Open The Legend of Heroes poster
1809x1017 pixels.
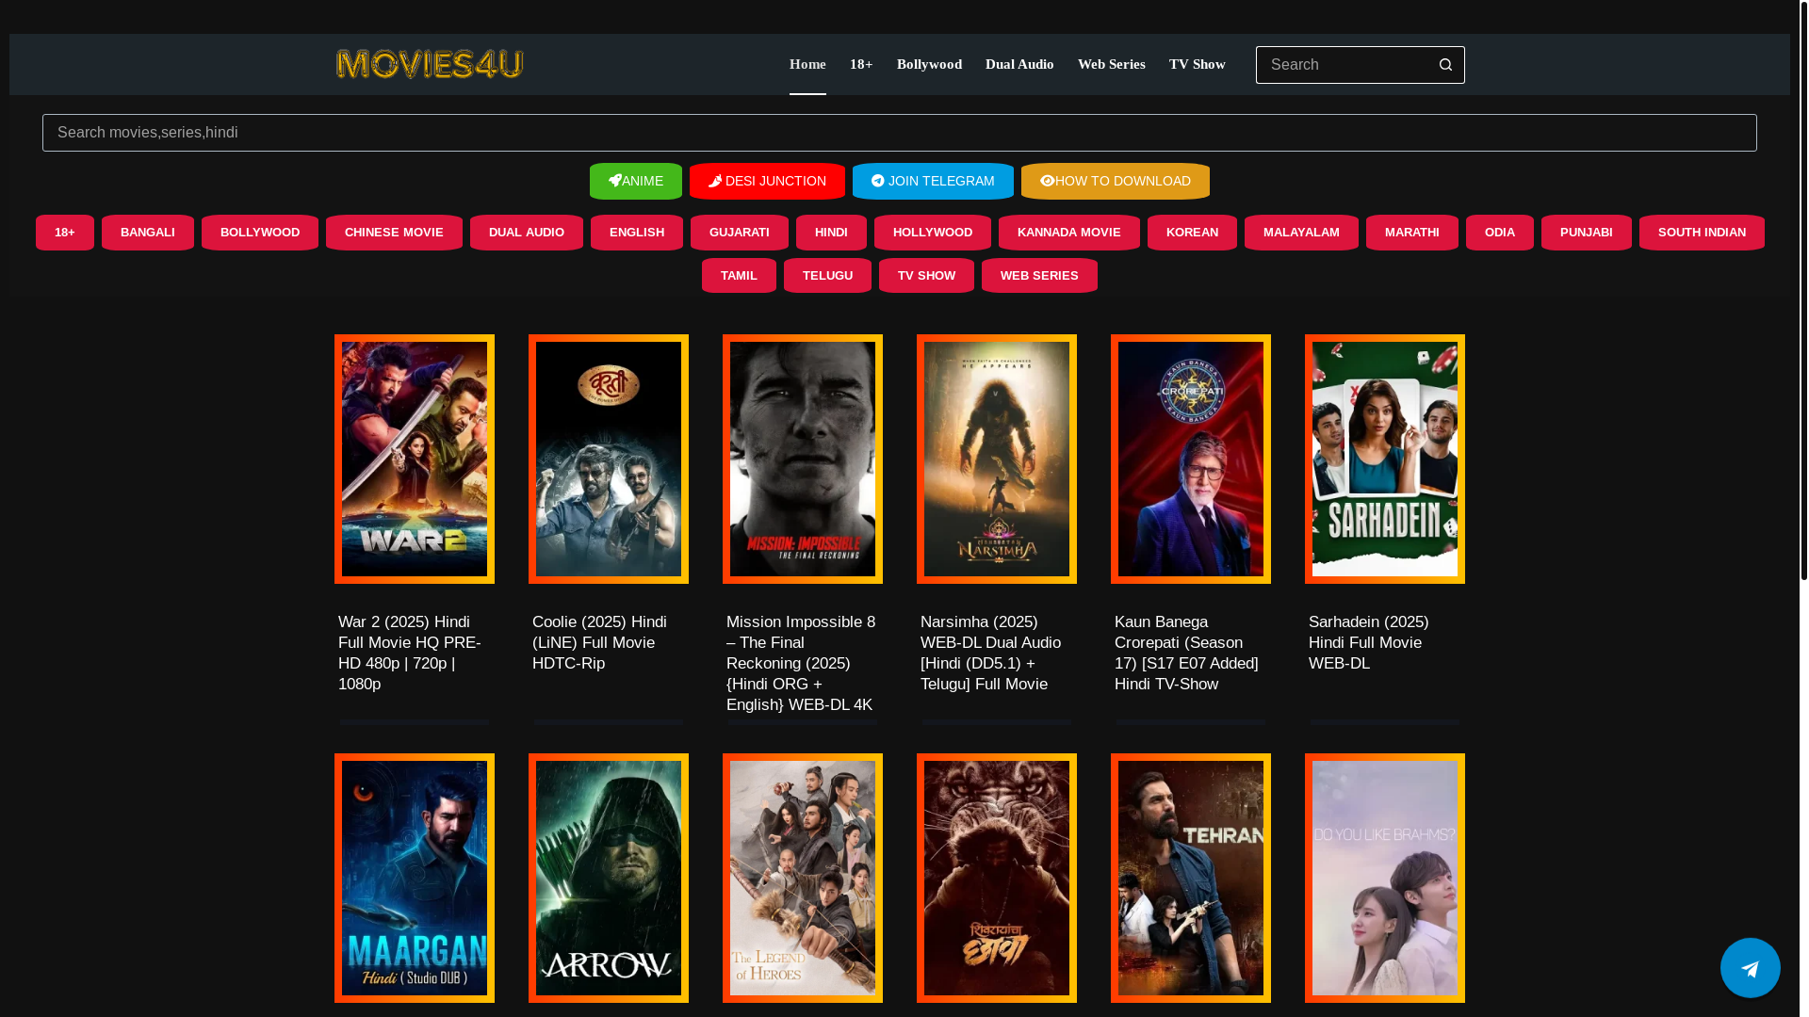803,878
